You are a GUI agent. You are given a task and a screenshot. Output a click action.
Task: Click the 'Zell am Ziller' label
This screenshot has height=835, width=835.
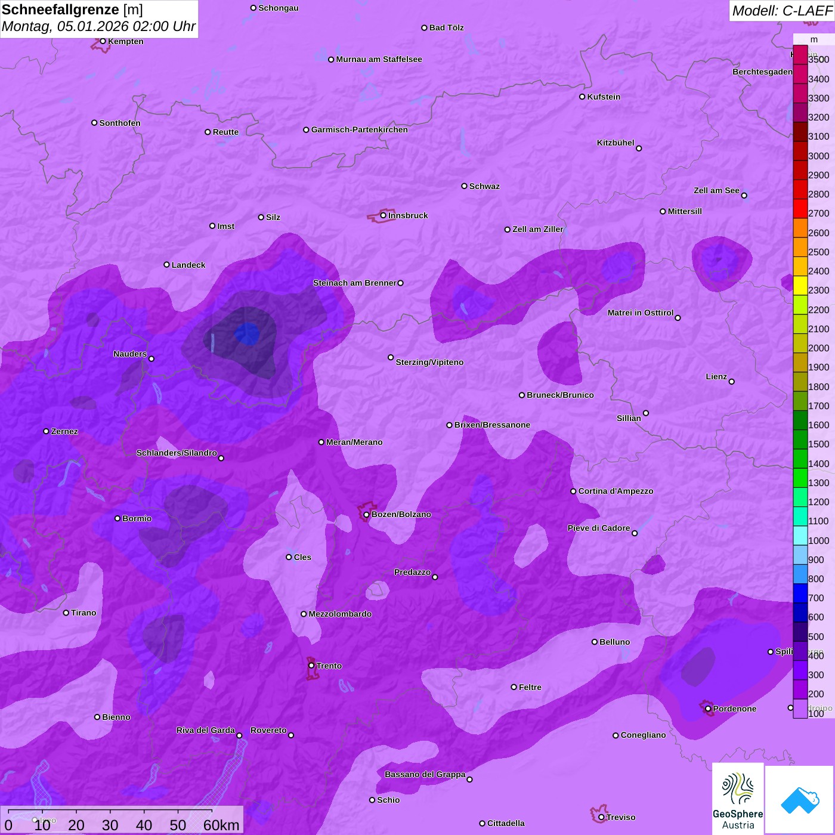(538, 229)
